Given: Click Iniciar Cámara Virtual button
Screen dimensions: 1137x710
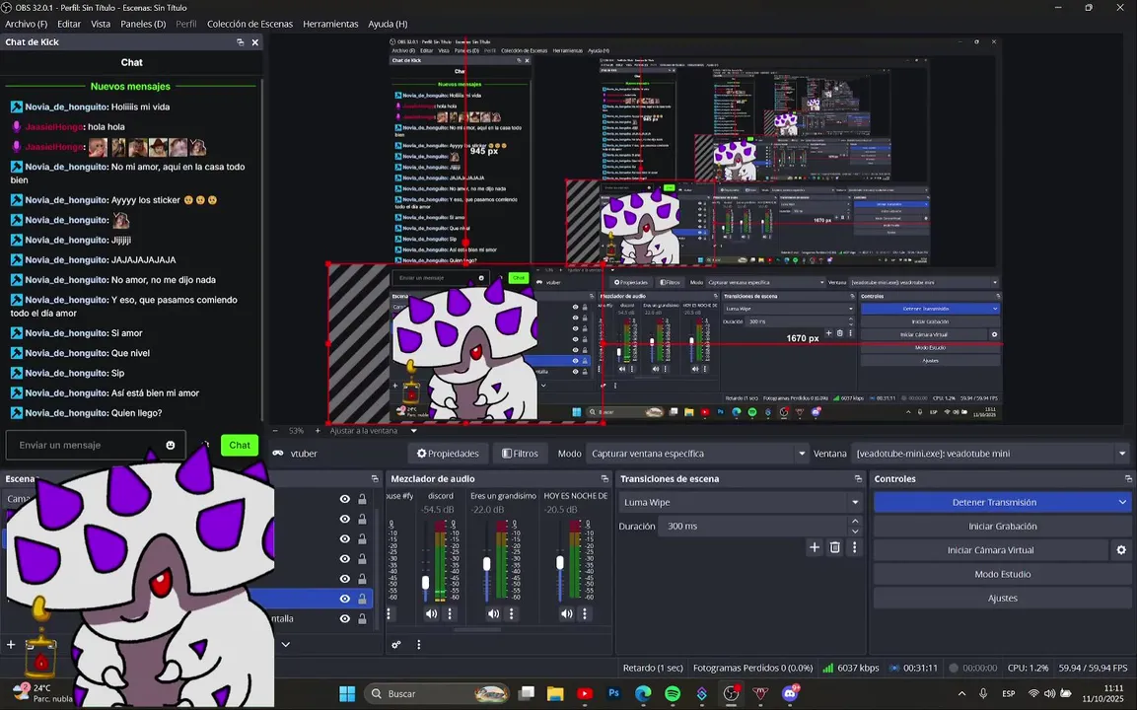Looking at the screenshot, I should (990, 549).
